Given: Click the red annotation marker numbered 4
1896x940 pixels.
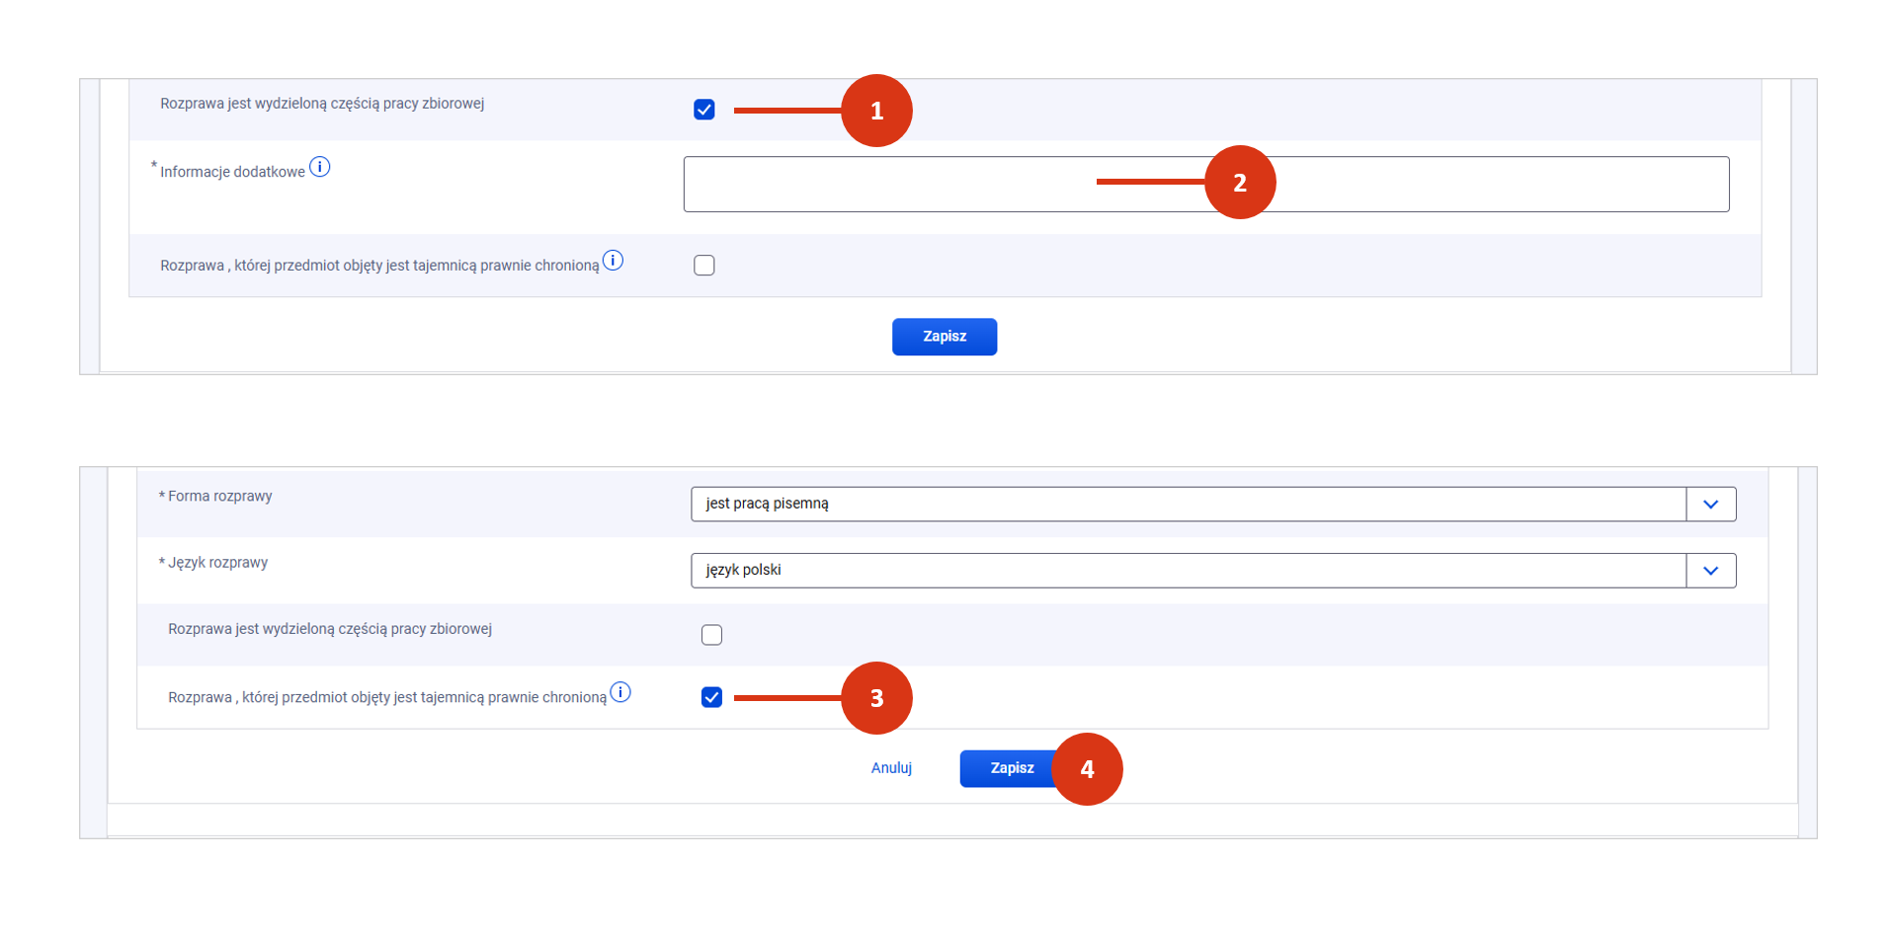Looking at the screenshot, I should (x=1087, y=769).
